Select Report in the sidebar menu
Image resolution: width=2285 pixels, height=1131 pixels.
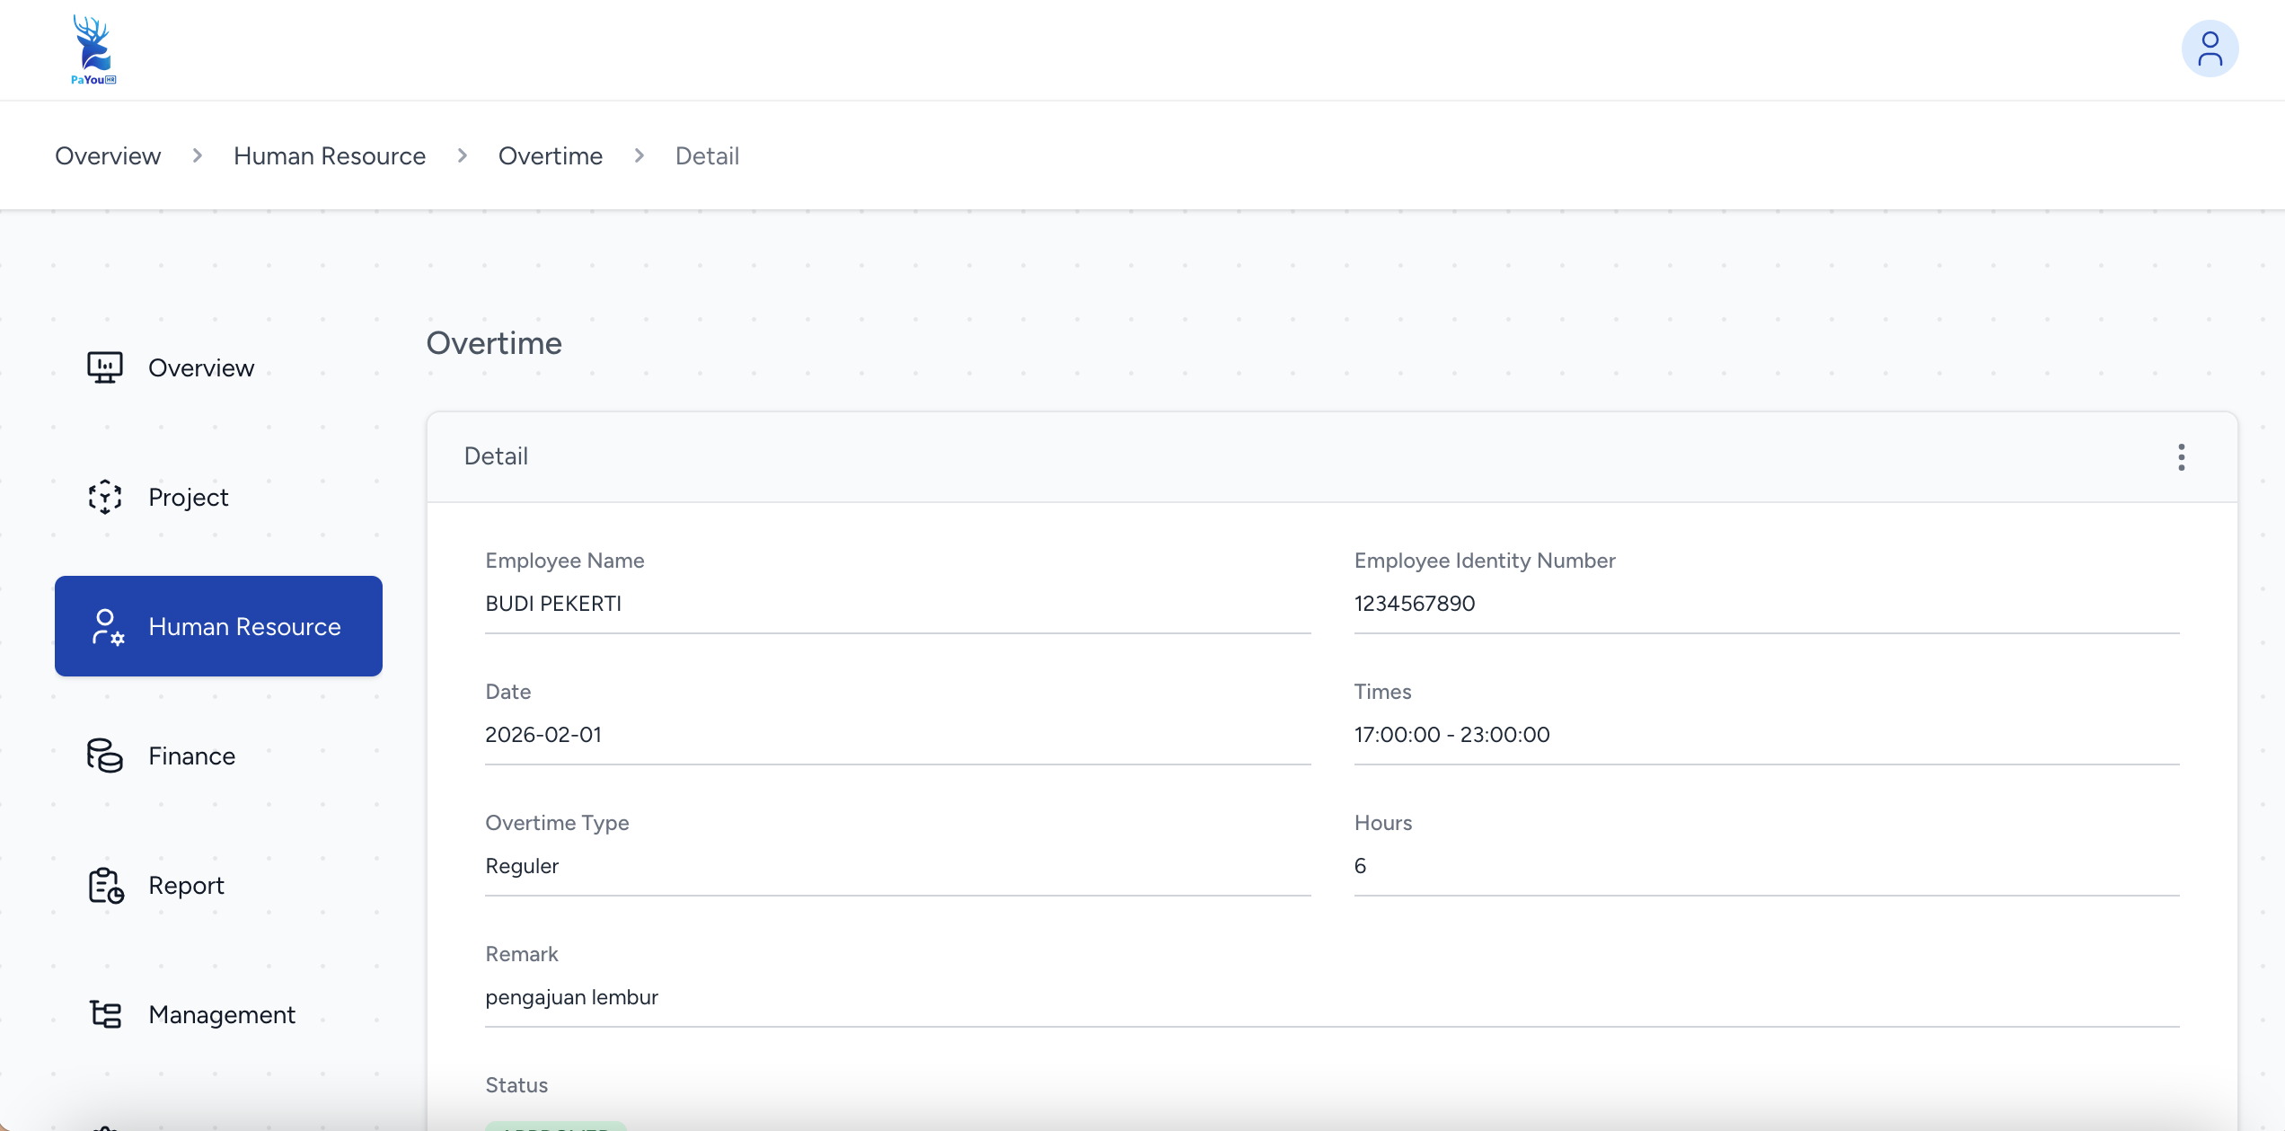186,886
